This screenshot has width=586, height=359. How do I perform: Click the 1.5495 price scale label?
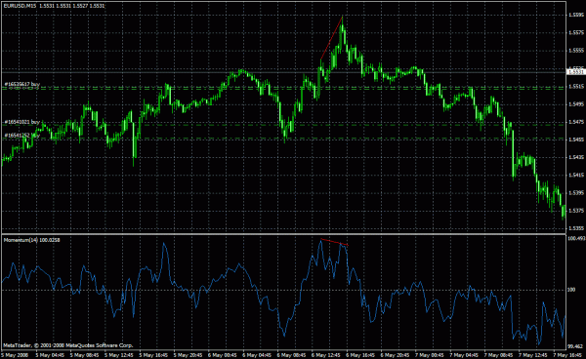[x=575, y=104]
